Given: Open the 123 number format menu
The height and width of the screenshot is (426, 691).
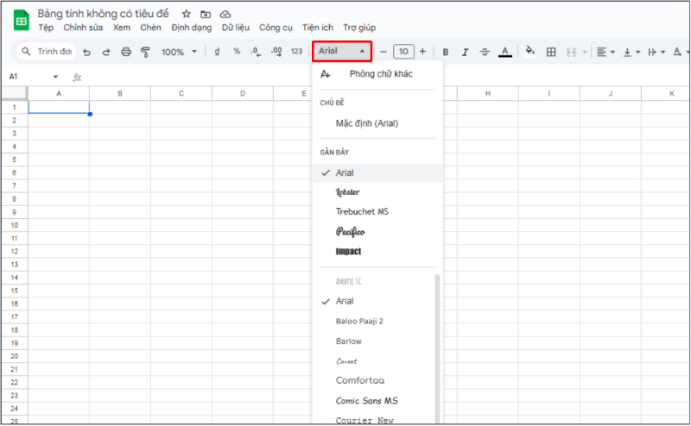Looking at the screenshot, I should 296,52.
